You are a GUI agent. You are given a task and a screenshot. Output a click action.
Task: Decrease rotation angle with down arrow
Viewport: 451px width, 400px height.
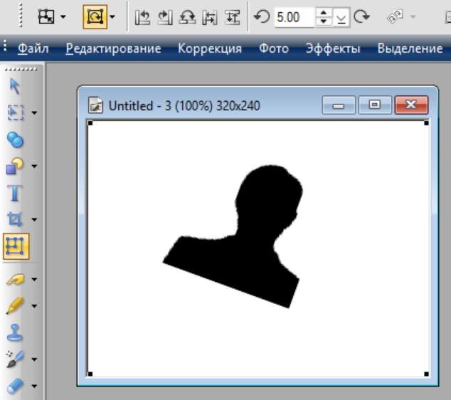[324, 22]
